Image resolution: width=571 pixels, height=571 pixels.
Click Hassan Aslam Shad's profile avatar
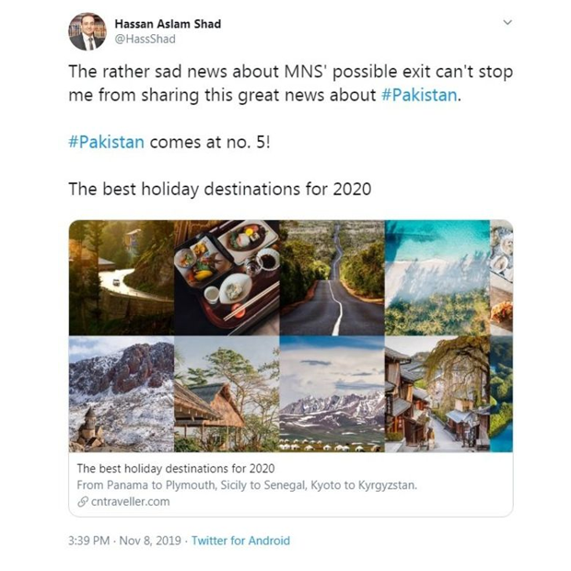coord(87,31)
